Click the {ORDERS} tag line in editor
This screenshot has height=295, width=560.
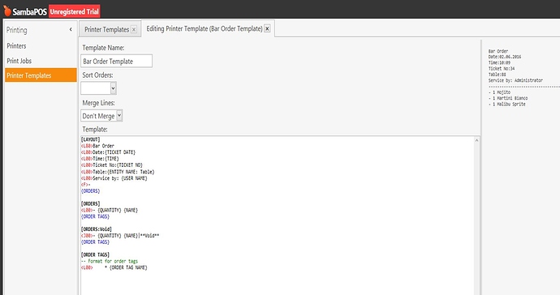(91, 191)
